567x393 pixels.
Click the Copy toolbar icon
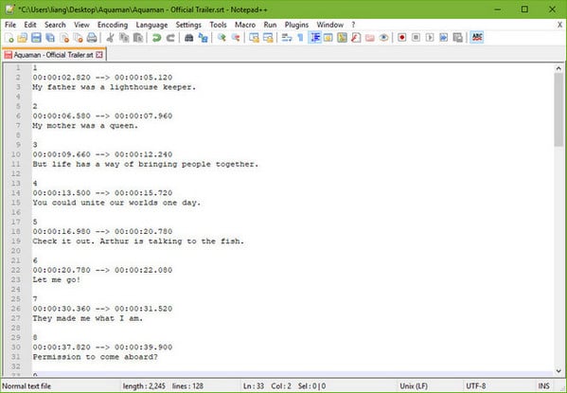[124, 38]
